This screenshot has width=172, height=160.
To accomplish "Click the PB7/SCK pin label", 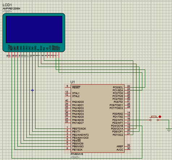I will tap(77, 150).
